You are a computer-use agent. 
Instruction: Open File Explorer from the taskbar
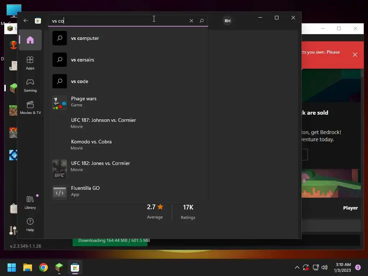click(27, 267)
